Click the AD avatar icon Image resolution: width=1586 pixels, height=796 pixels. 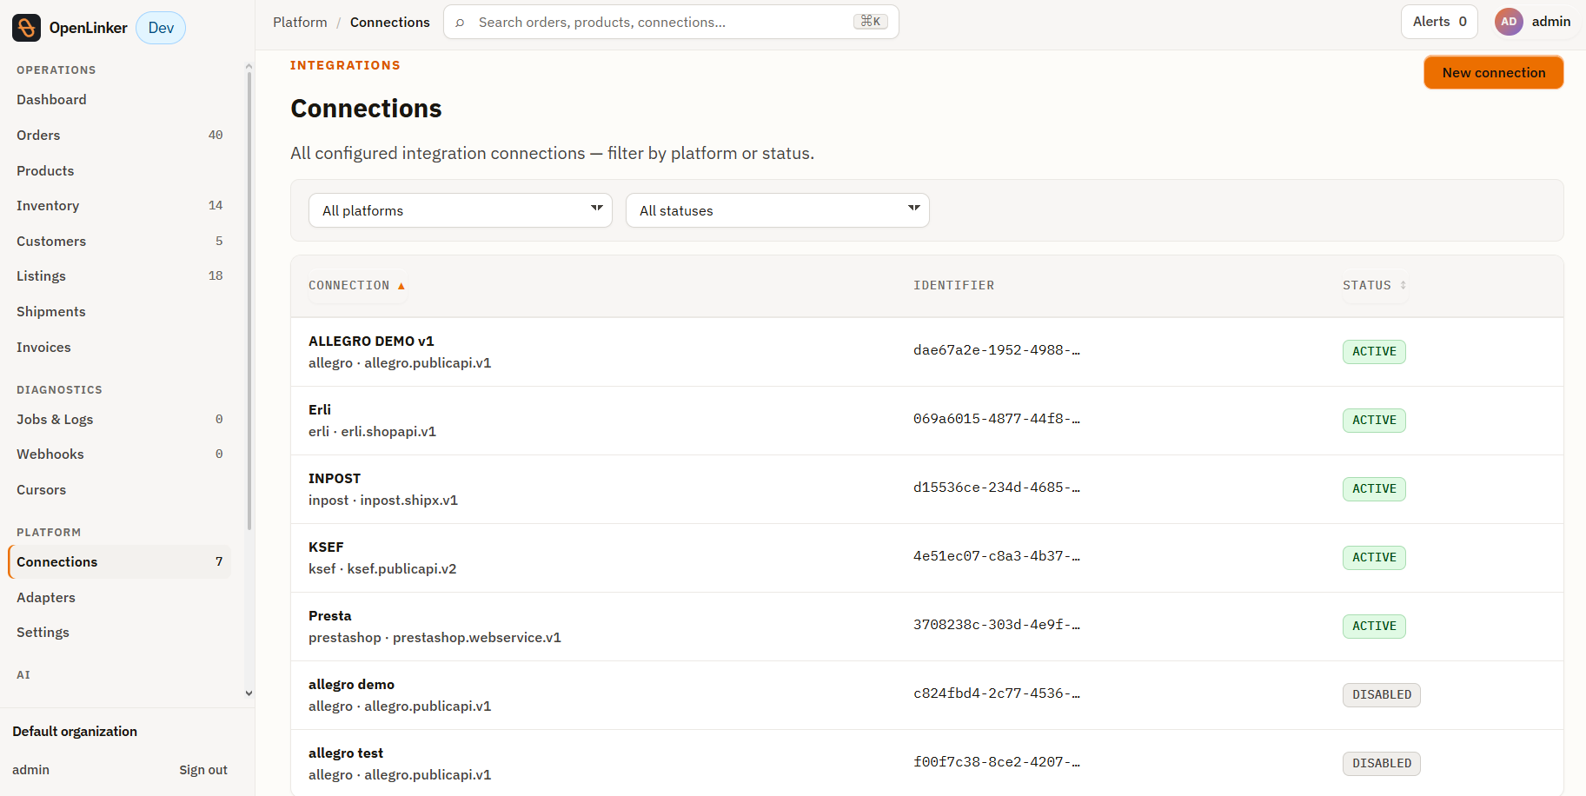point(1509,22)
